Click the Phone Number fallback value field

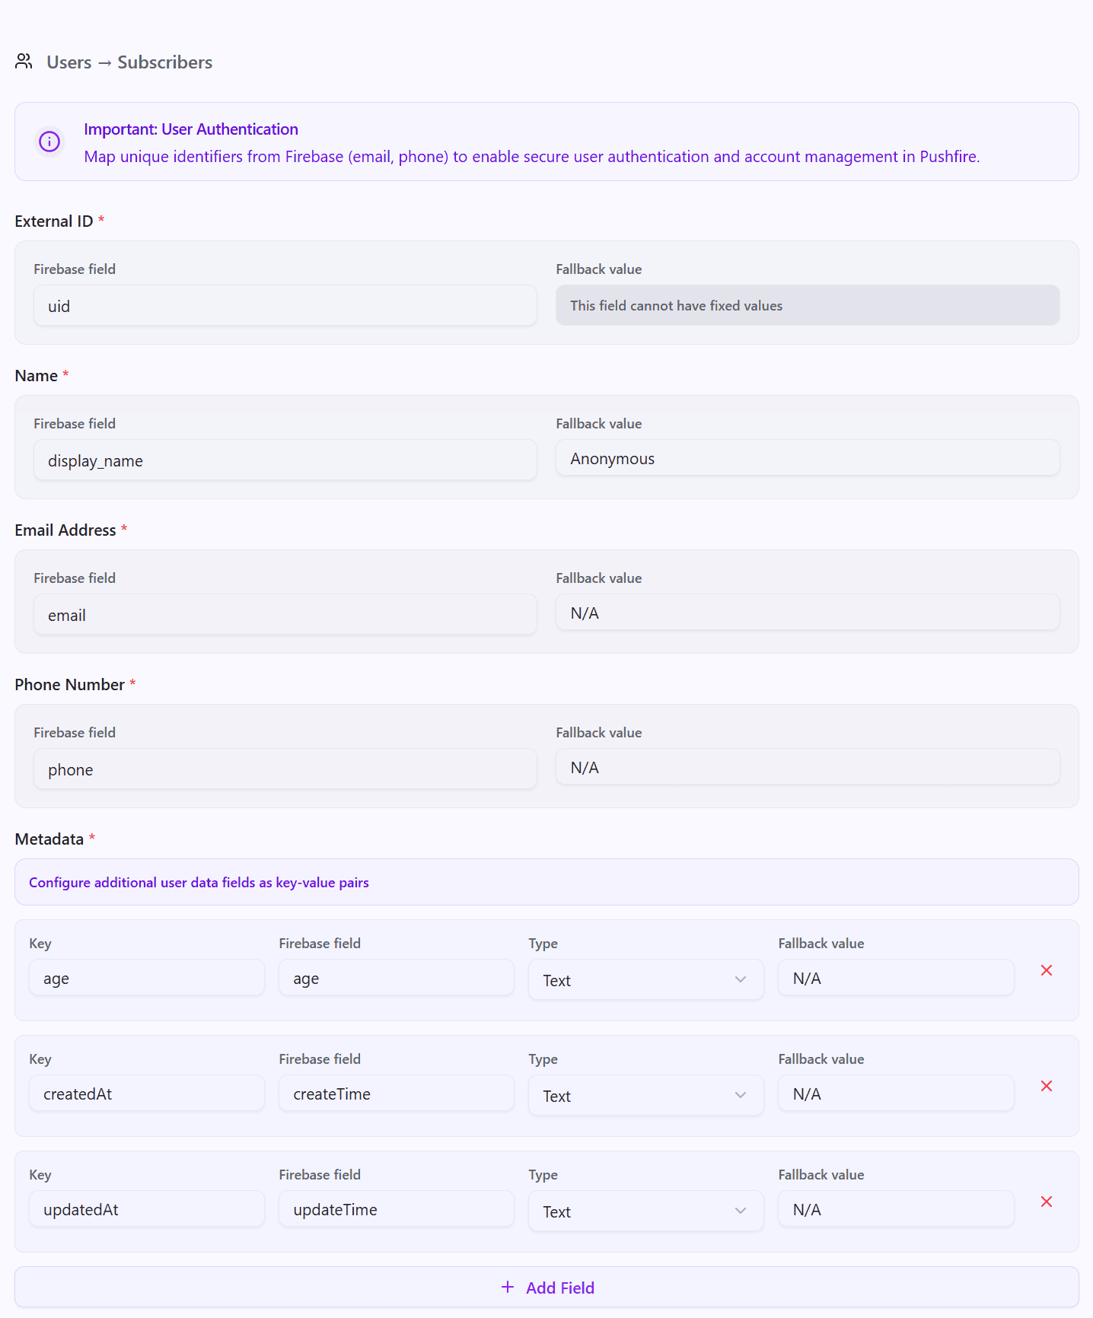point(807,768)
